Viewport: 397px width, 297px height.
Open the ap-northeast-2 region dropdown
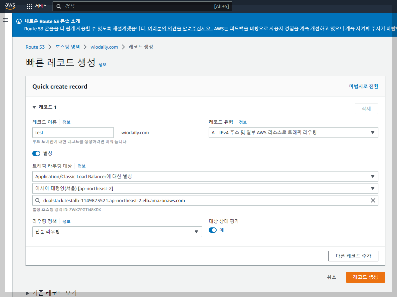pos(205,188)
